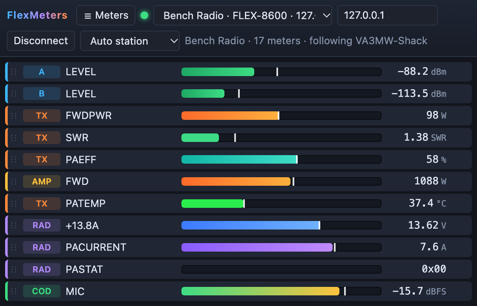The width and height of the screenshot is (477, 306).
Task: Click the drag handle on AMP FWD row
Action: tap(14, 181)
